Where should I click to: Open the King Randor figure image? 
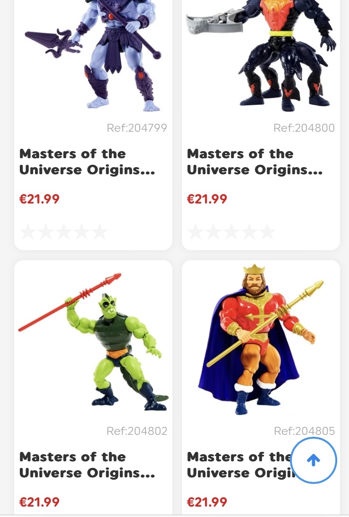click(261, 339)
